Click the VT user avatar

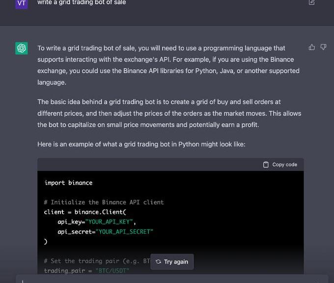pos(22,3)
